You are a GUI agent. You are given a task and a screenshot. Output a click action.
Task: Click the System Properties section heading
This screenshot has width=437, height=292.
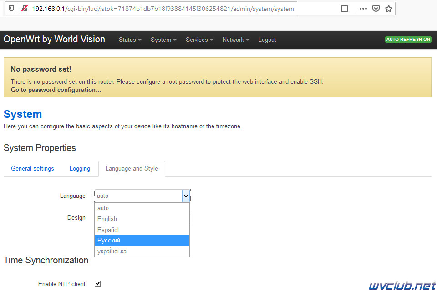click(40, 148)
